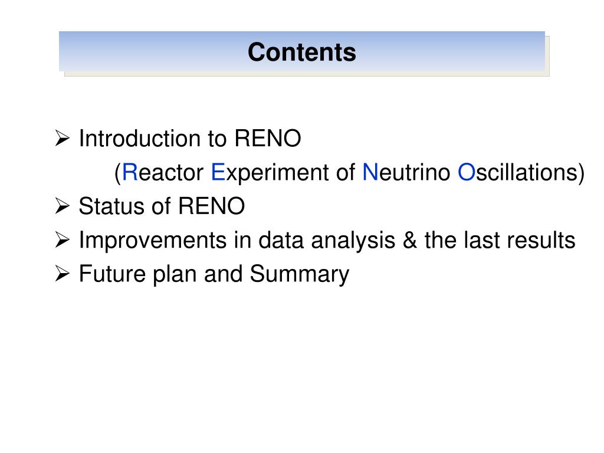Image resolution: width=604 pixels, height=453 pixels.
Task: Click the word Neutrino
Action: (406, 172)
